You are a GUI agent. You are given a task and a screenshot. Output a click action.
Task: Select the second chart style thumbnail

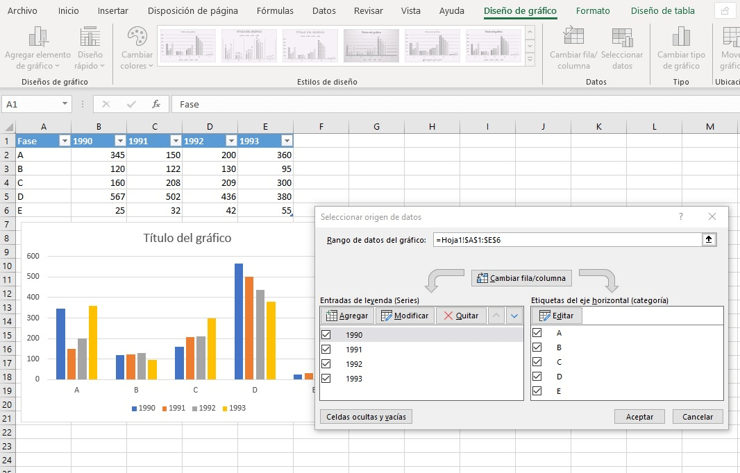(249, 46)
